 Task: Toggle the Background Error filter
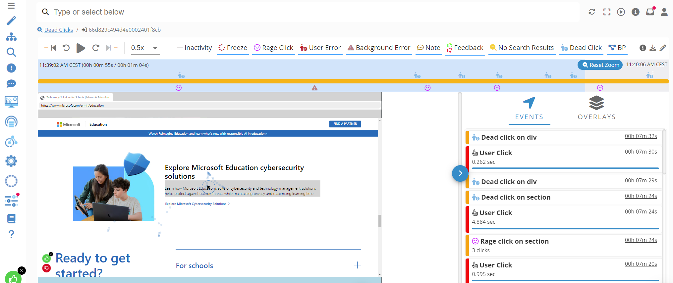(x=379, y=48)
